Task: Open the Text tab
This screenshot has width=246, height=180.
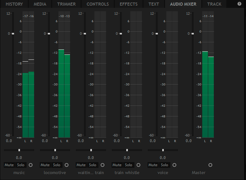Action: pos(154,4)
